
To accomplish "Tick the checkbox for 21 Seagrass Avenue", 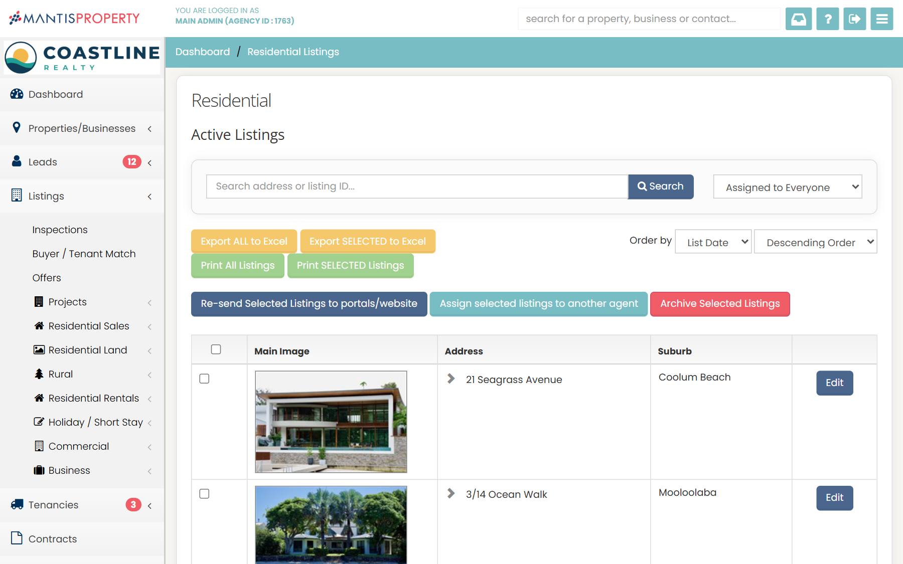I will pos(204,379).
